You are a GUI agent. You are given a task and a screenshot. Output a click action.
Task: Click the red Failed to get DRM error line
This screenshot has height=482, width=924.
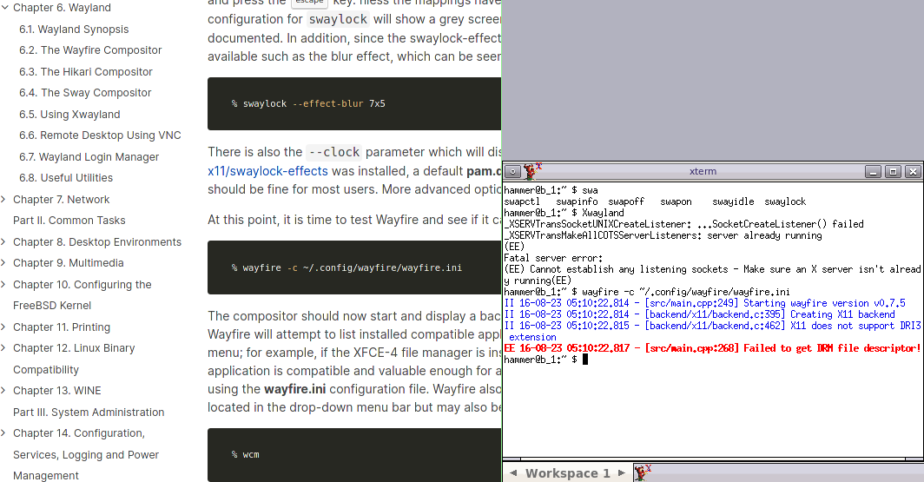(x=712, y=348)
